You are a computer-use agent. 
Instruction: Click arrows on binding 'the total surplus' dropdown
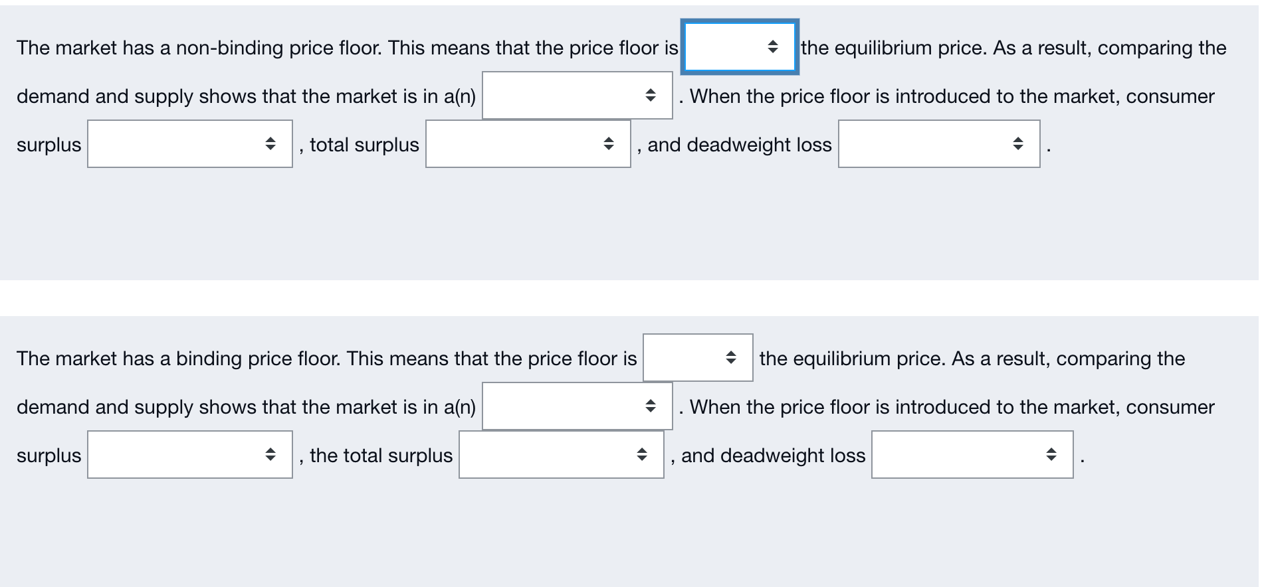[642, 455]
